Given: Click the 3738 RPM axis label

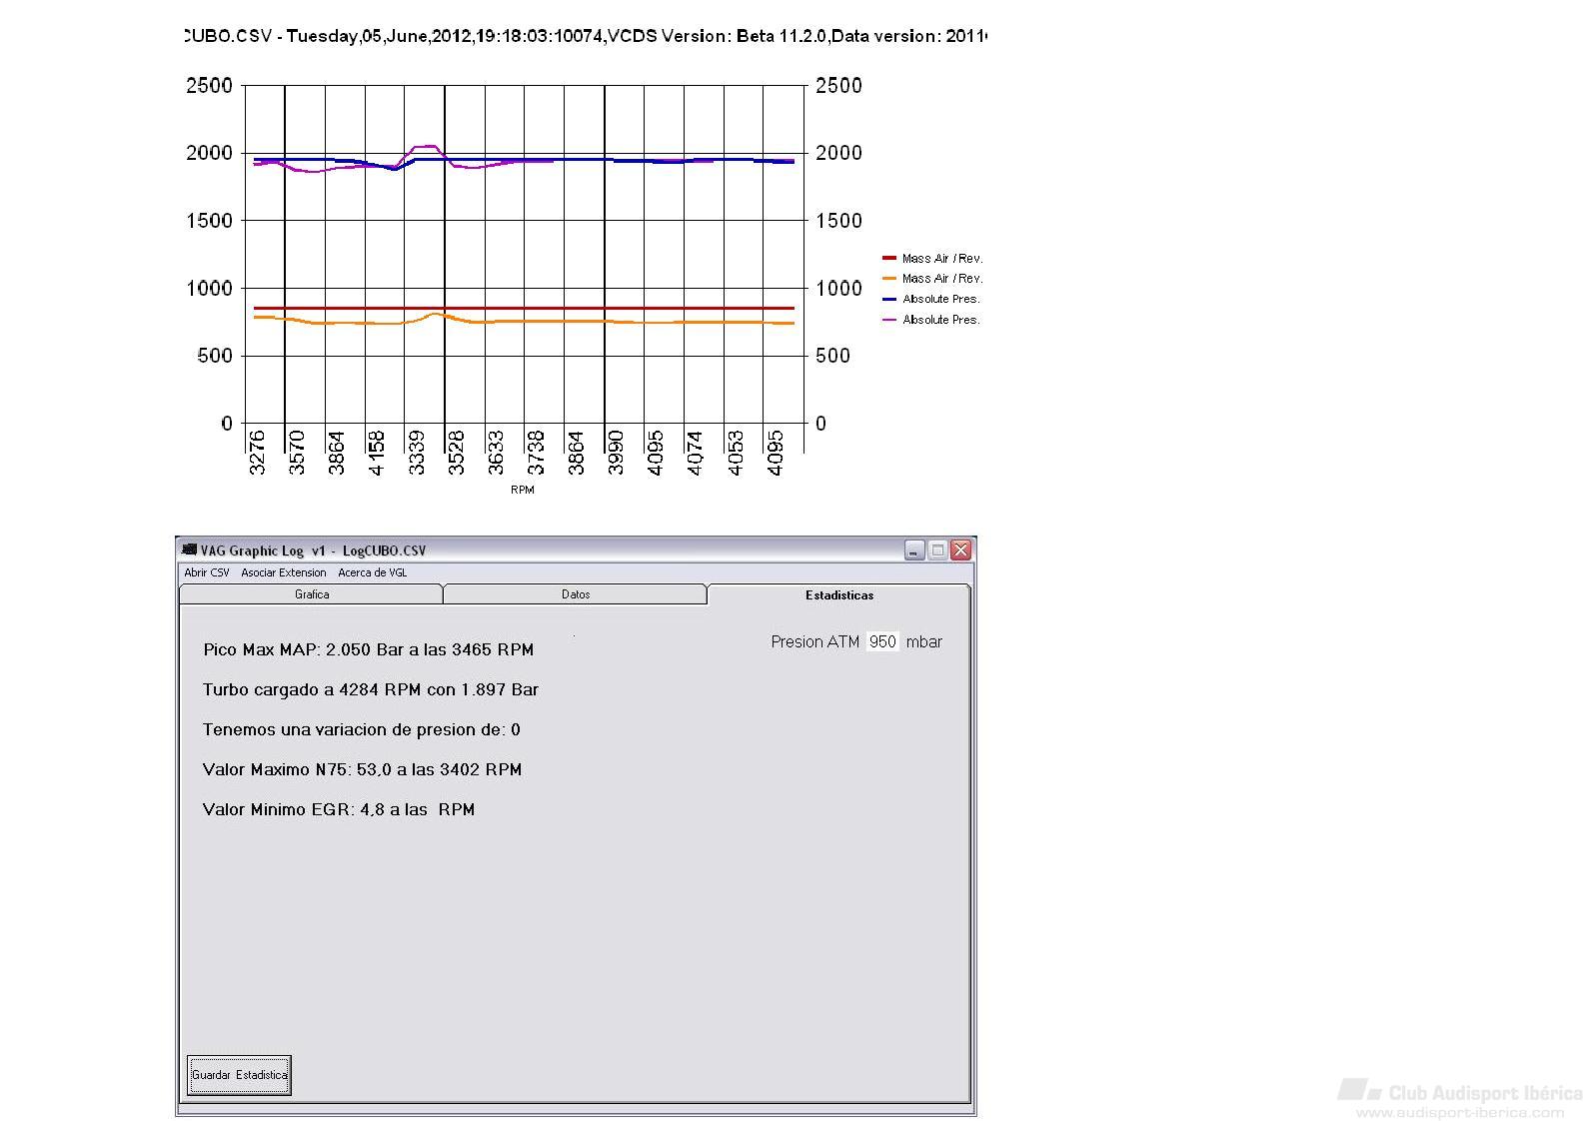Looking at the screenshot, I should point(537,452).
